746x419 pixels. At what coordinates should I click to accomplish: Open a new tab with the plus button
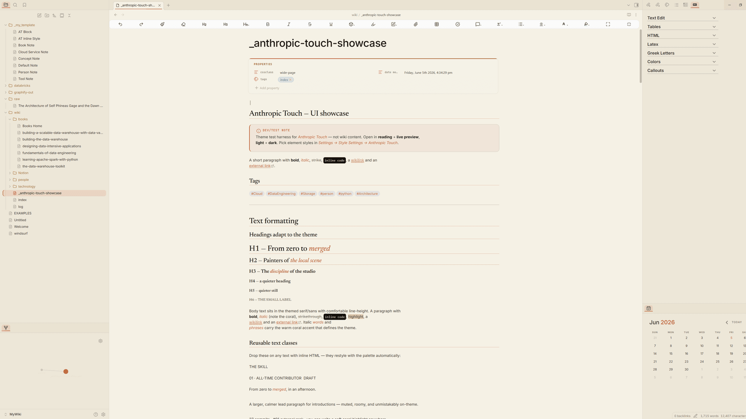[168, 5]
